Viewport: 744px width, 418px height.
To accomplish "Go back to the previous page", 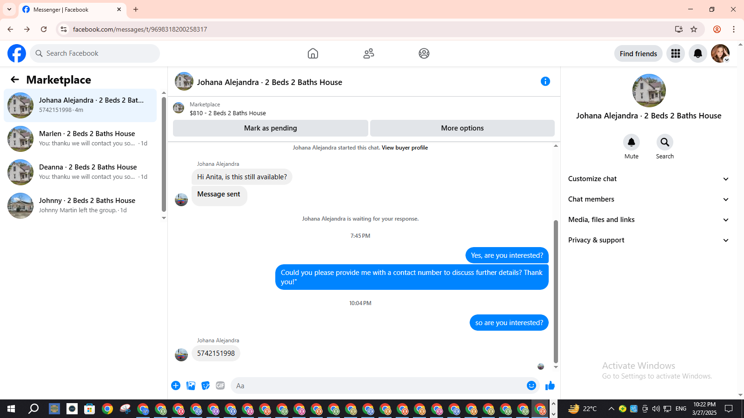I will click(x=10, y=29).
